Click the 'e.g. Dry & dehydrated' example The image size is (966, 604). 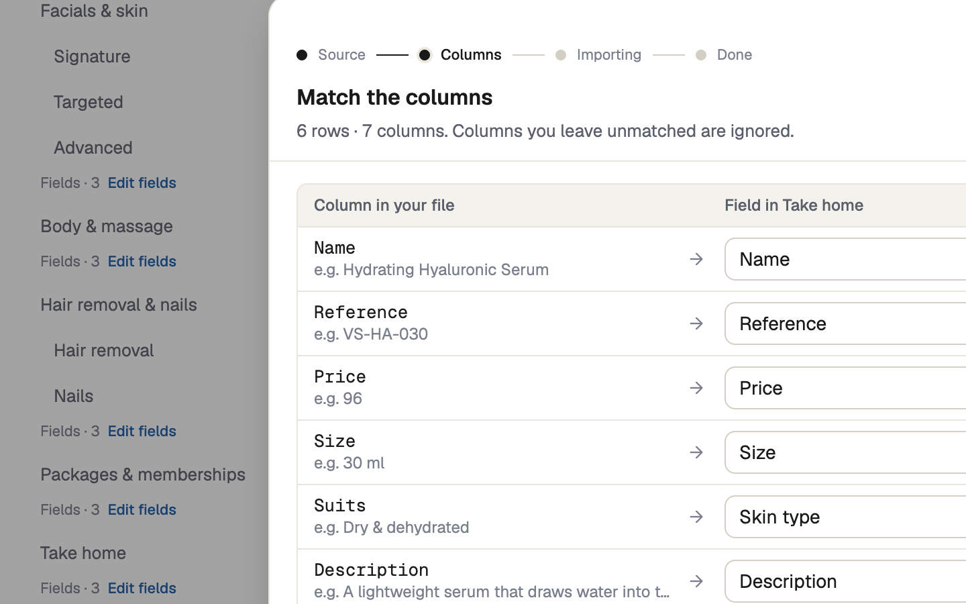pos(392,527)
